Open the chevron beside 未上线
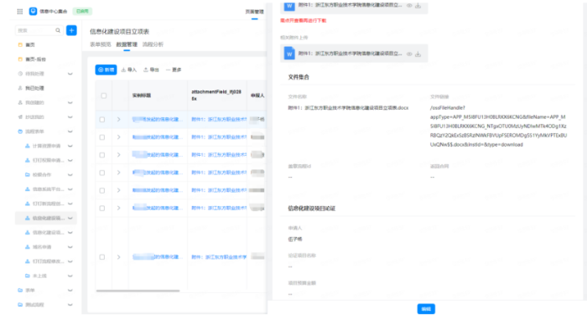 coord(70,276)
